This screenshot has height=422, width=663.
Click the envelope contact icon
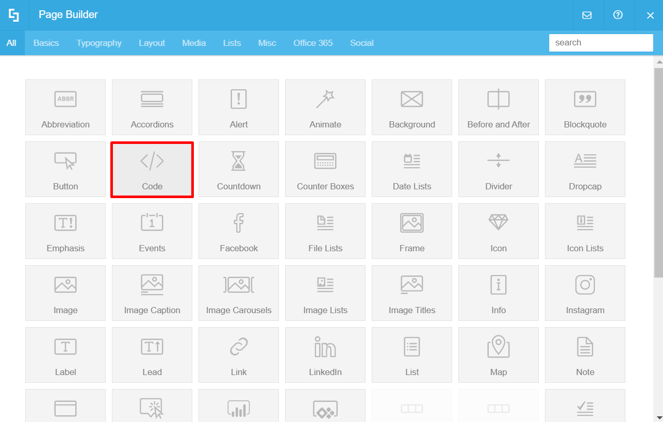pos(587,15)
